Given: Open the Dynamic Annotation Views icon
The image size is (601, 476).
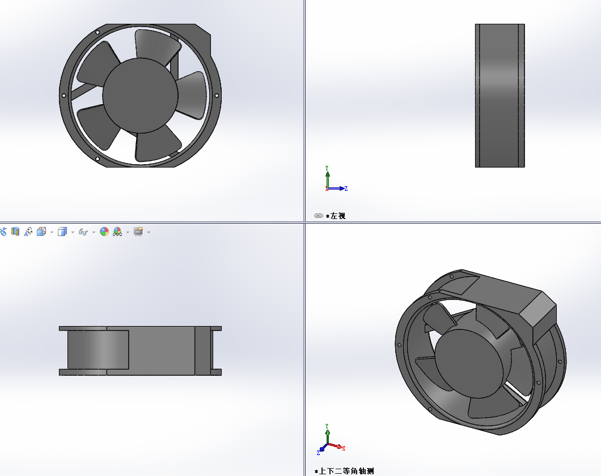Looking at the screenshot, I should pyautogui.click(x=28, y=231).
